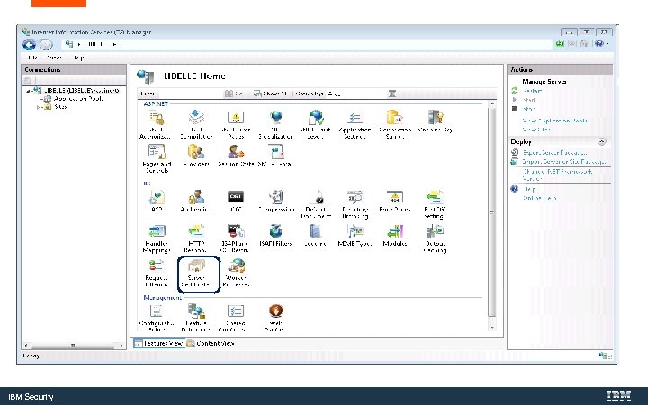Open Default Document feature

[x=315, y=204]
